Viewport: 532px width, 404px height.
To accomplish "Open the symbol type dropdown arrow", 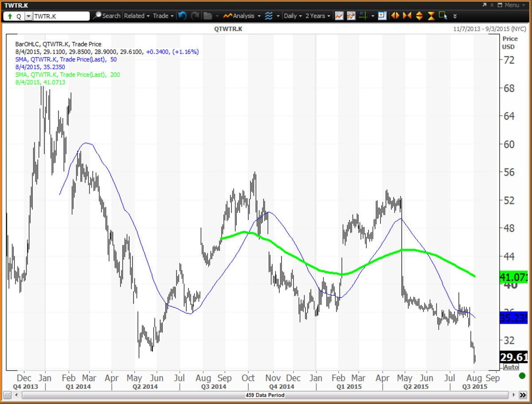I will (x=28, y=16).
